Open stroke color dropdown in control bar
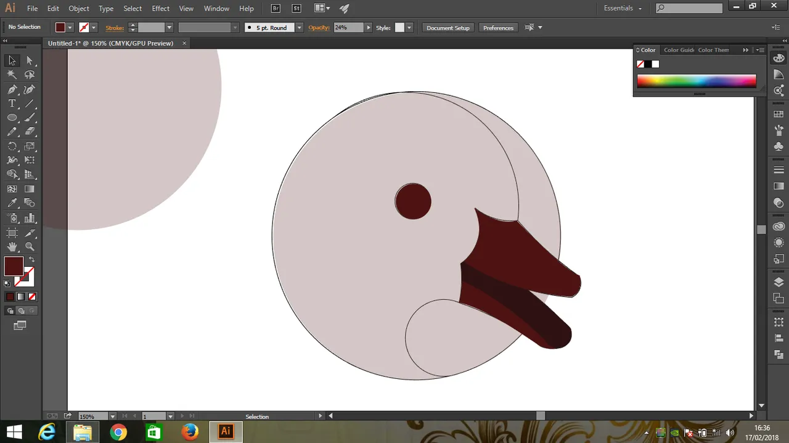The width and height of the screenshot is (789, 443). click(94, 28)
